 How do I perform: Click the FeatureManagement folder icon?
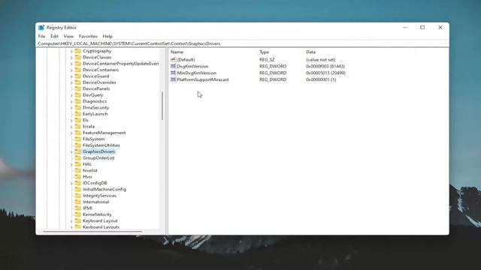(78, 133)
